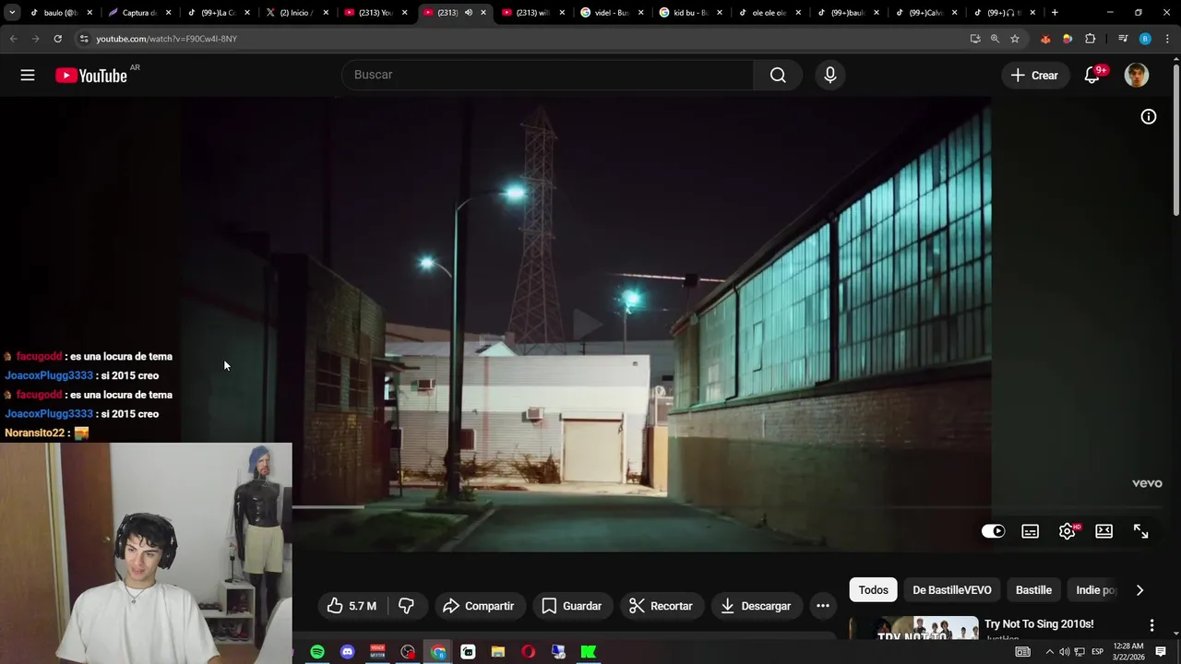Open OBS Studio from the taskbar
The image size is (1181, 664).
[408, 652]
